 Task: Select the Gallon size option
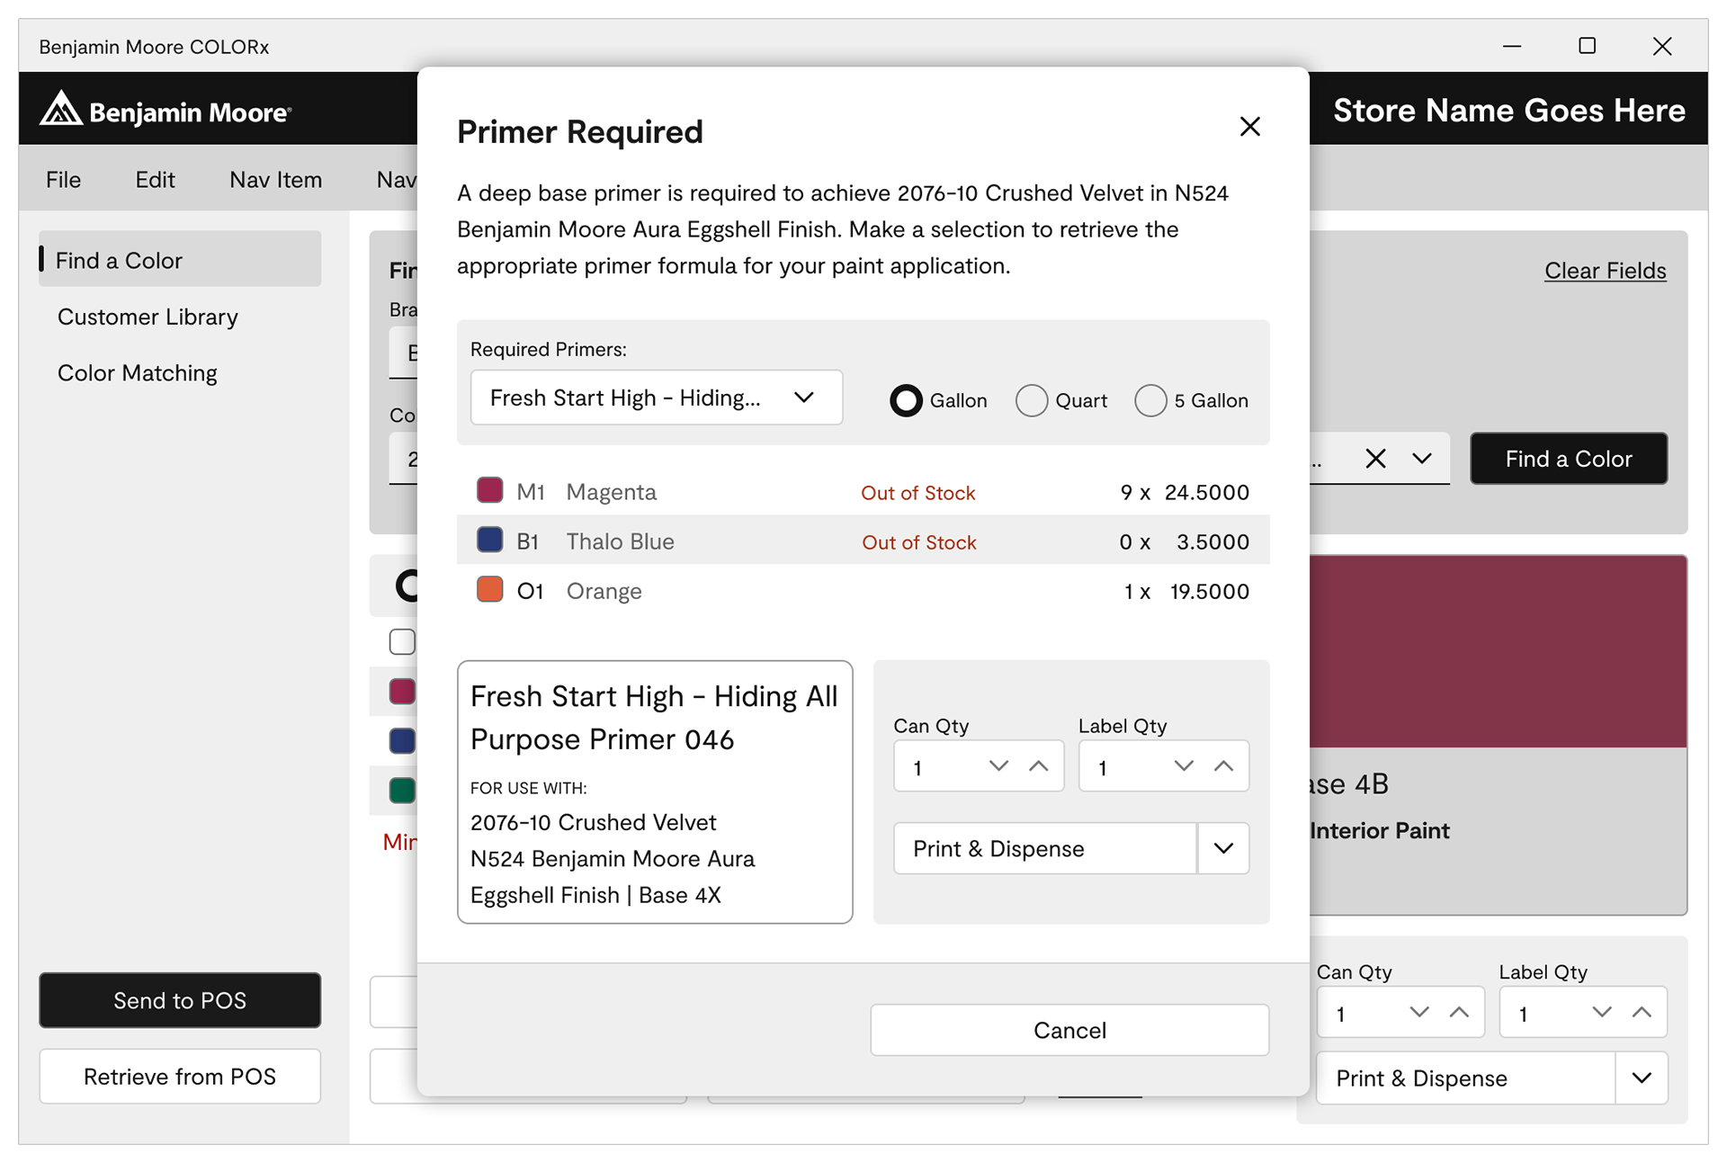point(907,400)
